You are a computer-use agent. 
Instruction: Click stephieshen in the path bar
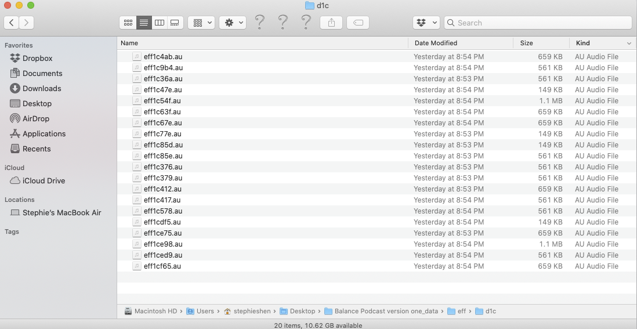point(247,311)
